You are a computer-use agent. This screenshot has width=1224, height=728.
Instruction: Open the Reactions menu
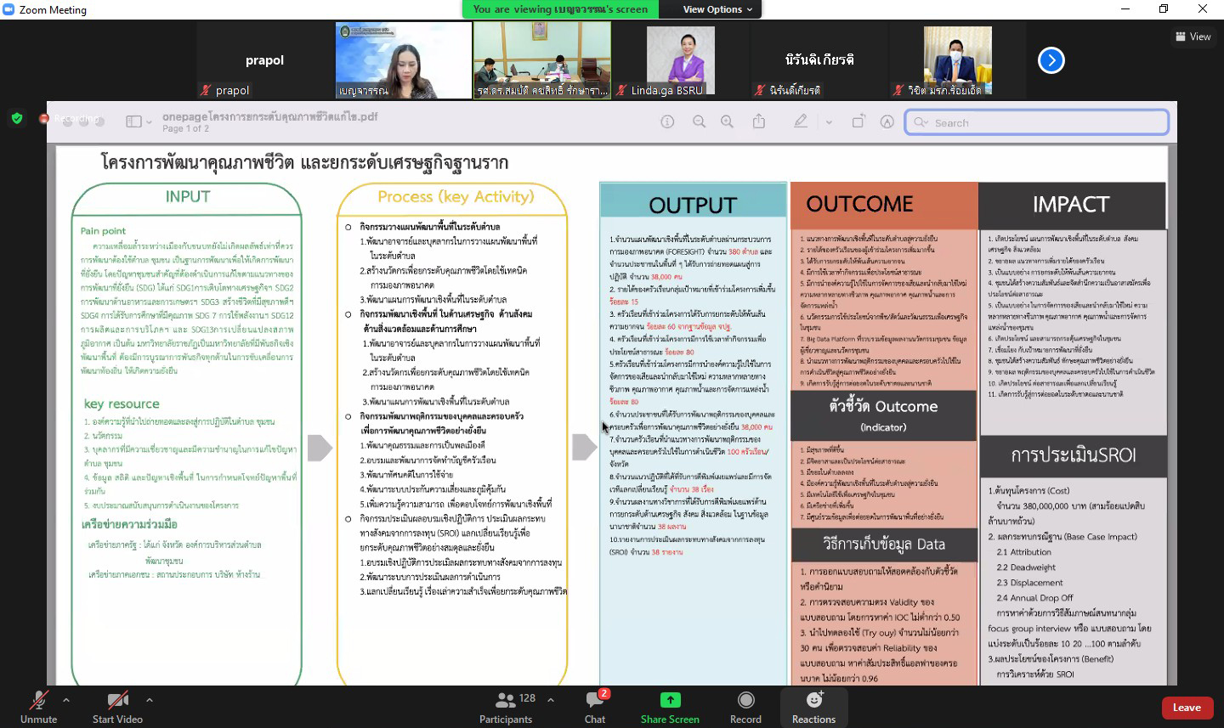click(x=813, y=706)
